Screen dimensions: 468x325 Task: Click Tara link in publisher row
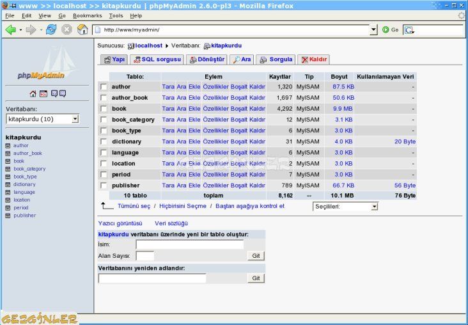(x=168, y=186)
